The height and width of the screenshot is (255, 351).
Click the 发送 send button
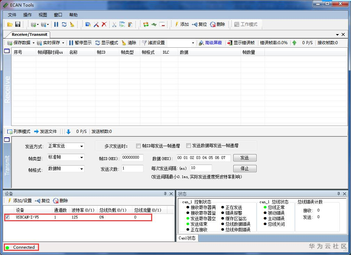245,158
